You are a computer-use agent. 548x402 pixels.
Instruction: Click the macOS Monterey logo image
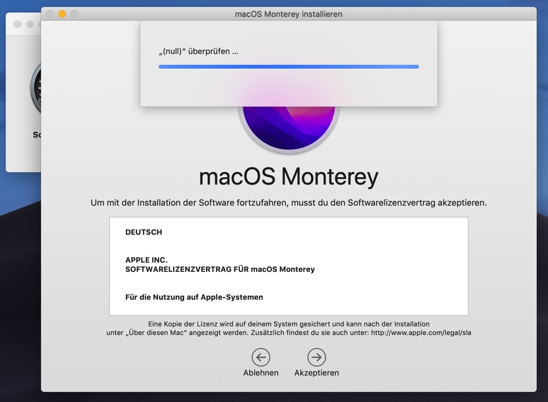point(289,129)
